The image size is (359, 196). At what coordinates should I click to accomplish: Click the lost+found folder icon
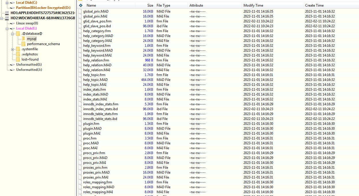[18, 59]
